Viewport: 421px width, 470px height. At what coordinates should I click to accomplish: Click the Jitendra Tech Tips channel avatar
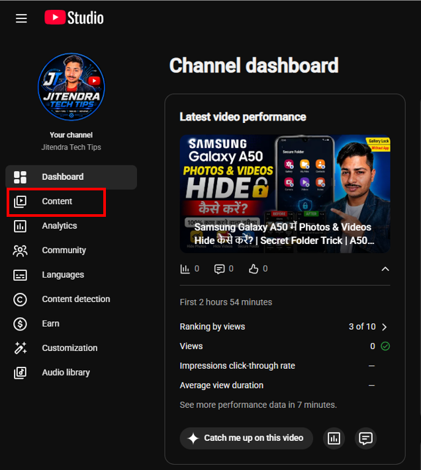71,87
